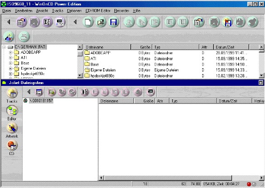Image resolution: width=265 pixels, height=188 pixels.
Task: Click the list view icon in Joliet toolbar
Action: click(x=39, y=92)
